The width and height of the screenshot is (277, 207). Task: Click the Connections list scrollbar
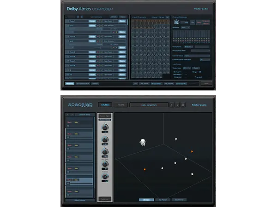(127, 22)
